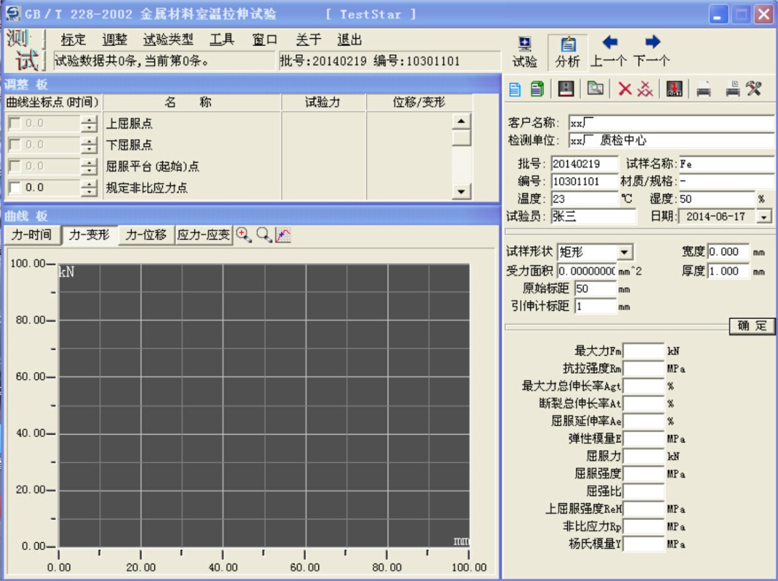778x581 pixels.
Task: Open the 工具 menu
Action: pos(222,40)
